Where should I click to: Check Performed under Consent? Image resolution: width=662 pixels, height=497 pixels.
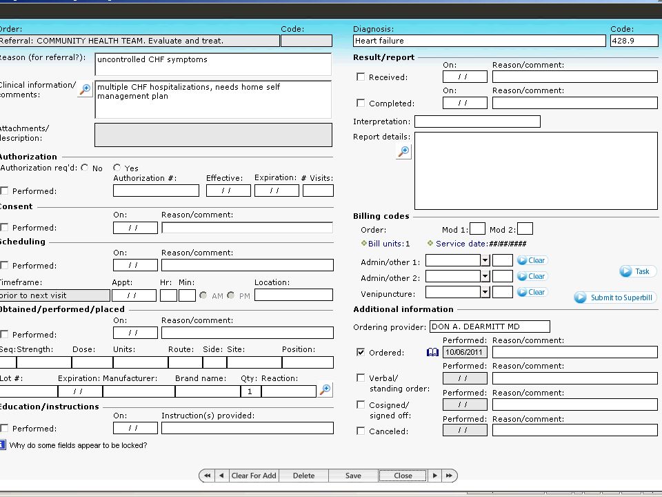pyautogui.click(x=4, y=227)
